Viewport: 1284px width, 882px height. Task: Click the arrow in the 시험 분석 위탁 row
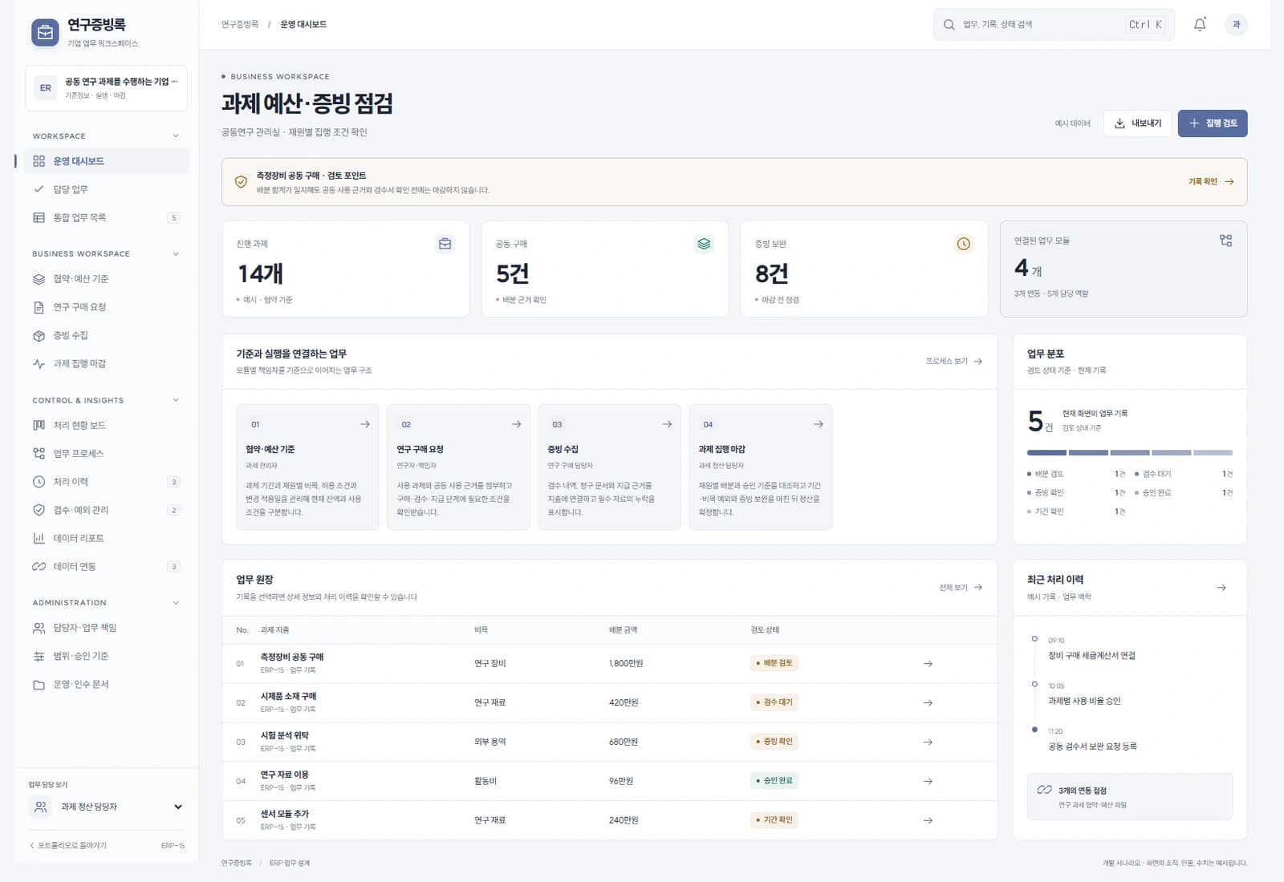click(928, 742)
